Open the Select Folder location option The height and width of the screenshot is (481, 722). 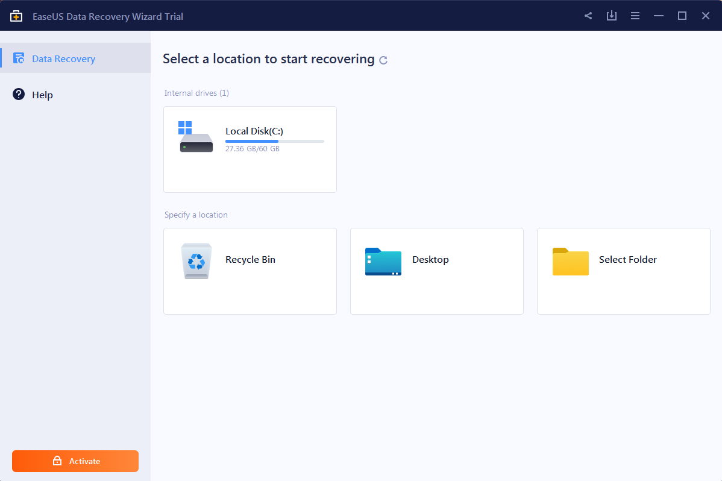coord(623,271)
